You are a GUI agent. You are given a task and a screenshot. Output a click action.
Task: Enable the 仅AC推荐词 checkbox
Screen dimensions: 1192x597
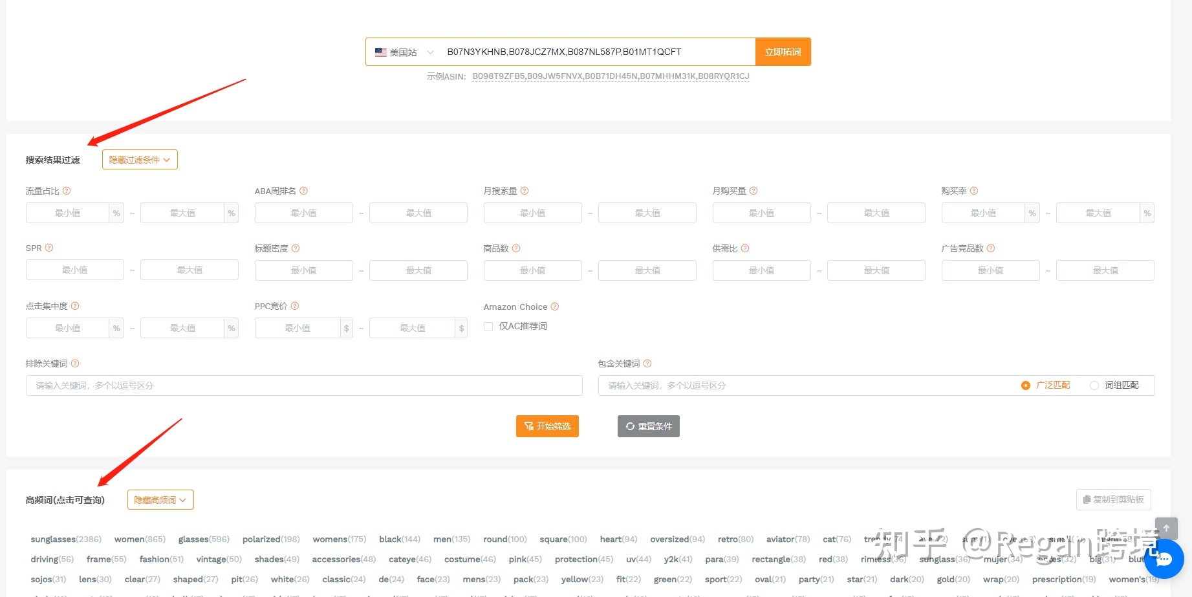[489, 327]
